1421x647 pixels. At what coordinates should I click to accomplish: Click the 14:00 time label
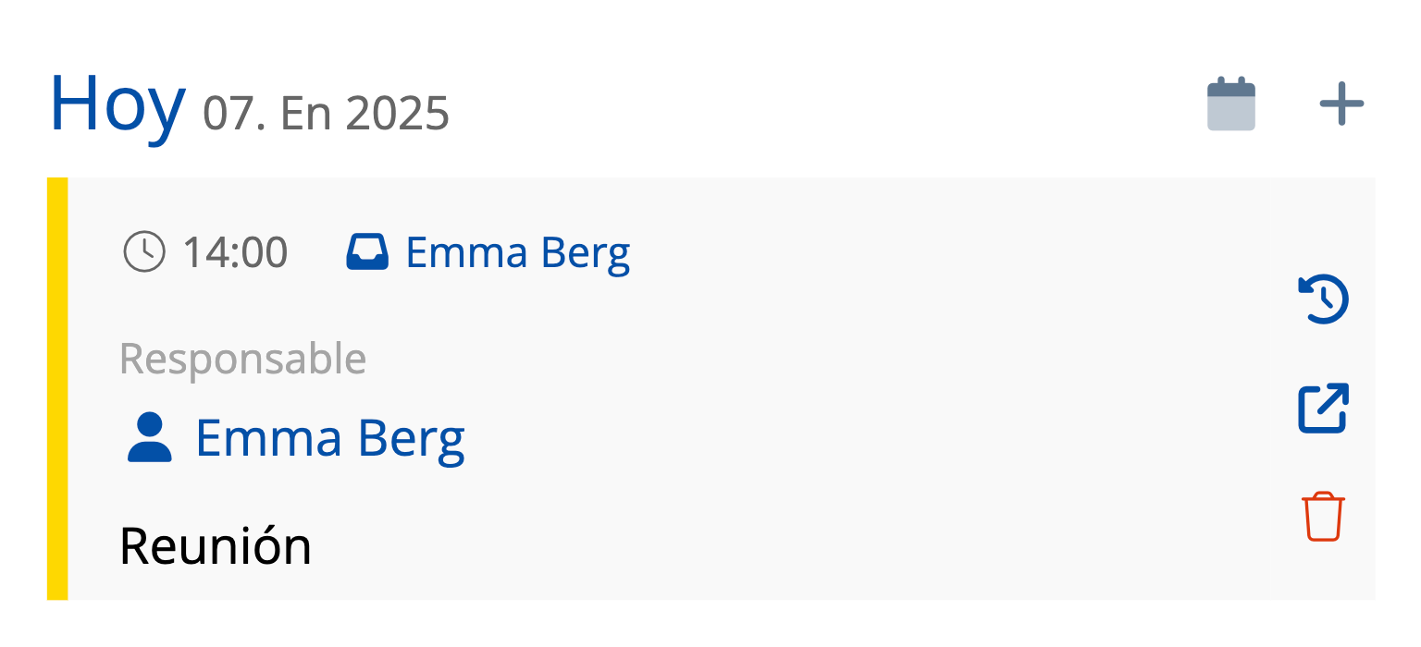coord(235,252)
